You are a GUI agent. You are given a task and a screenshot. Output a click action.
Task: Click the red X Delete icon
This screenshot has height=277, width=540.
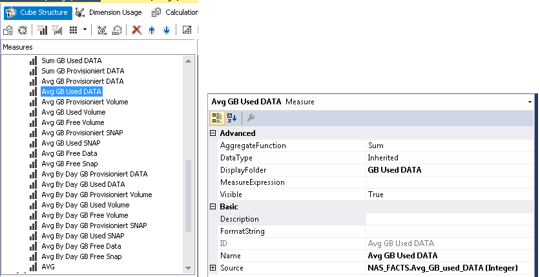(x=136, y=30)
